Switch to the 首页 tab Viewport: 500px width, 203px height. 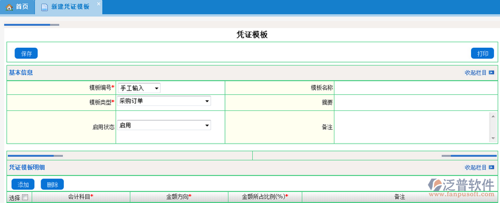click(17, 7)
